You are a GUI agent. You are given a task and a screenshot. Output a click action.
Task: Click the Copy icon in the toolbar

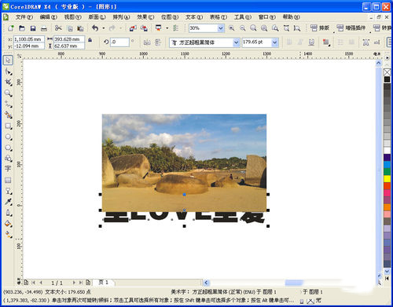coord(70,28)
